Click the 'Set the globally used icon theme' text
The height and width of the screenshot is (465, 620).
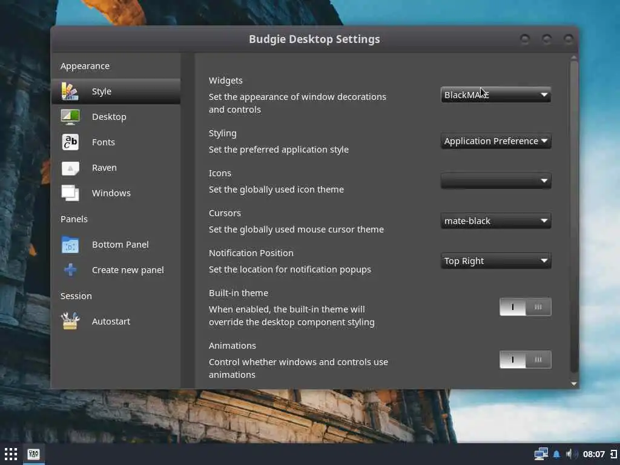276,190
